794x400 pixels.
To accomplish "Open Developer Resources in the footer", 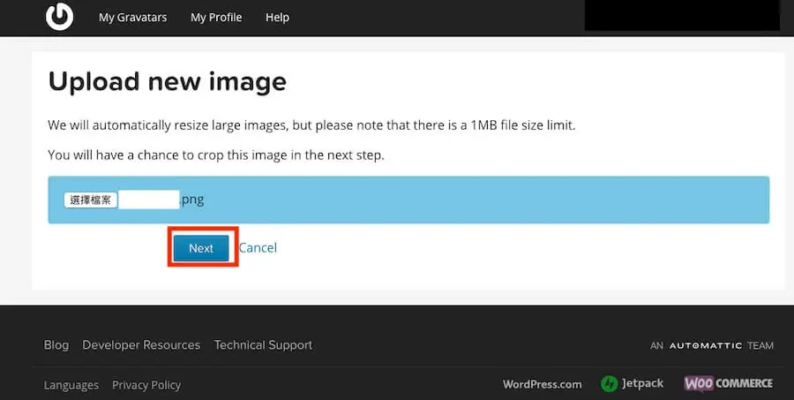I will pyautogui.click(x=141, y=345).
